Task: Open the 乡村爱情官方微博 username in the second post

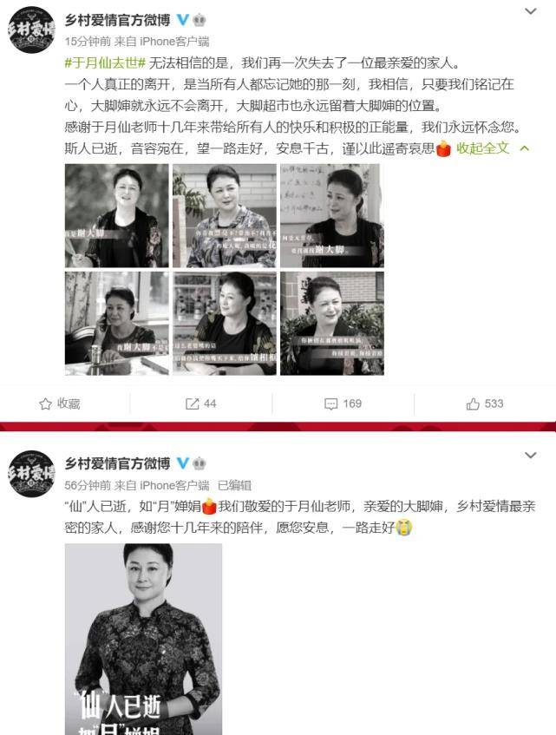Action: pos(118,463)
